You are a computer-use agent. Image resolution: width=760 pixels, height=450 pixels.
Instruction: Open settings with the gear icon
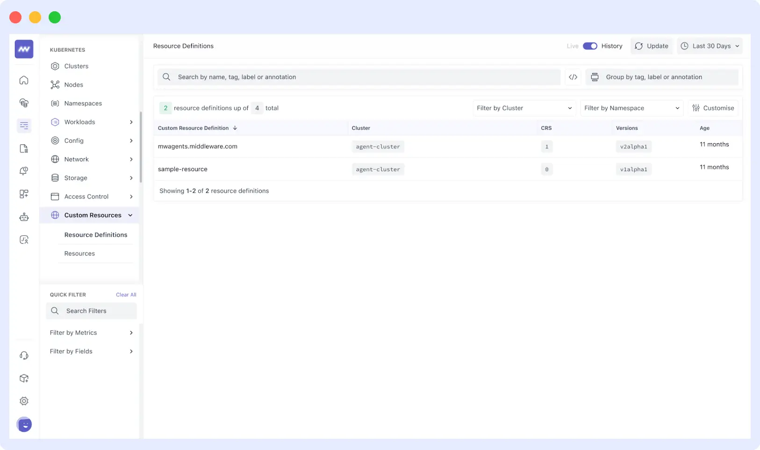point(23,401)
